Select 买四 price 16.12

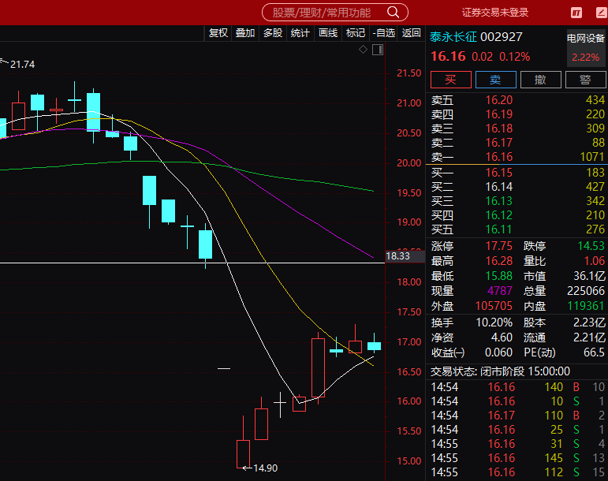point(499,215)
